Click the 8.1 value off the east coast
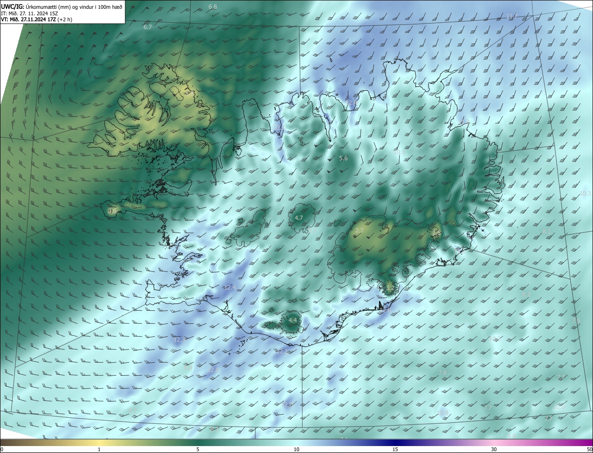 [547, 231]
